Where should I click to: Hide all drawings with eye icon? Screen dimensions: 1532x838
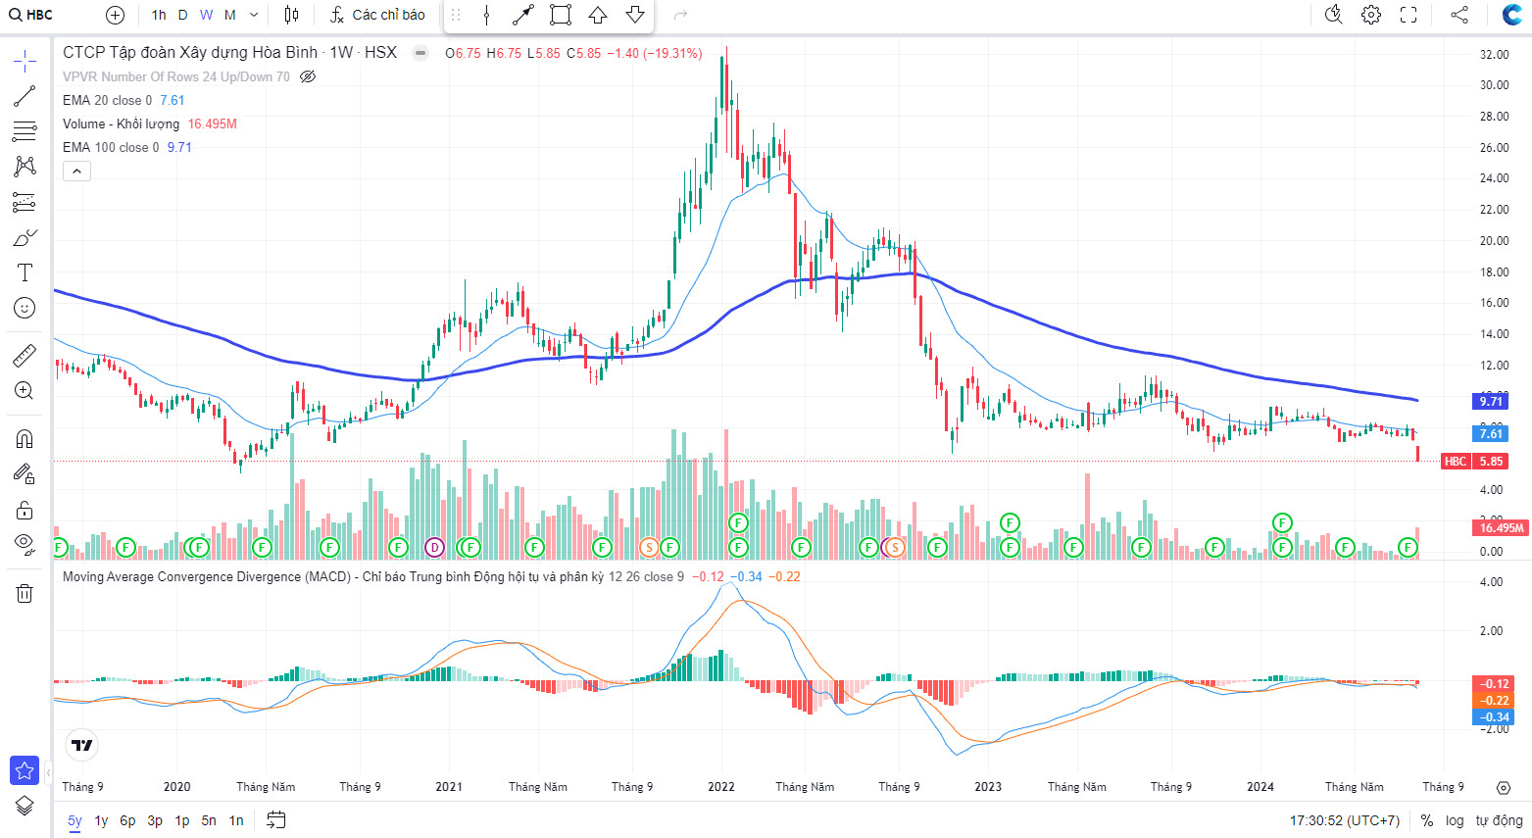25,545
